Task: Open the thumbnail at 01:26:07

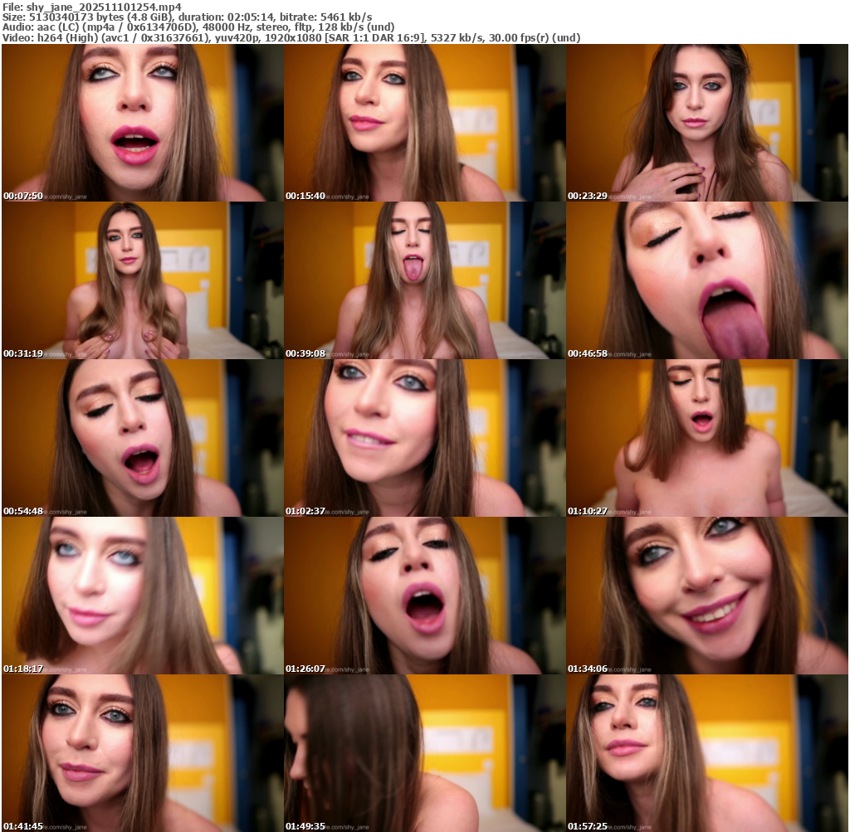Action: 424,596
